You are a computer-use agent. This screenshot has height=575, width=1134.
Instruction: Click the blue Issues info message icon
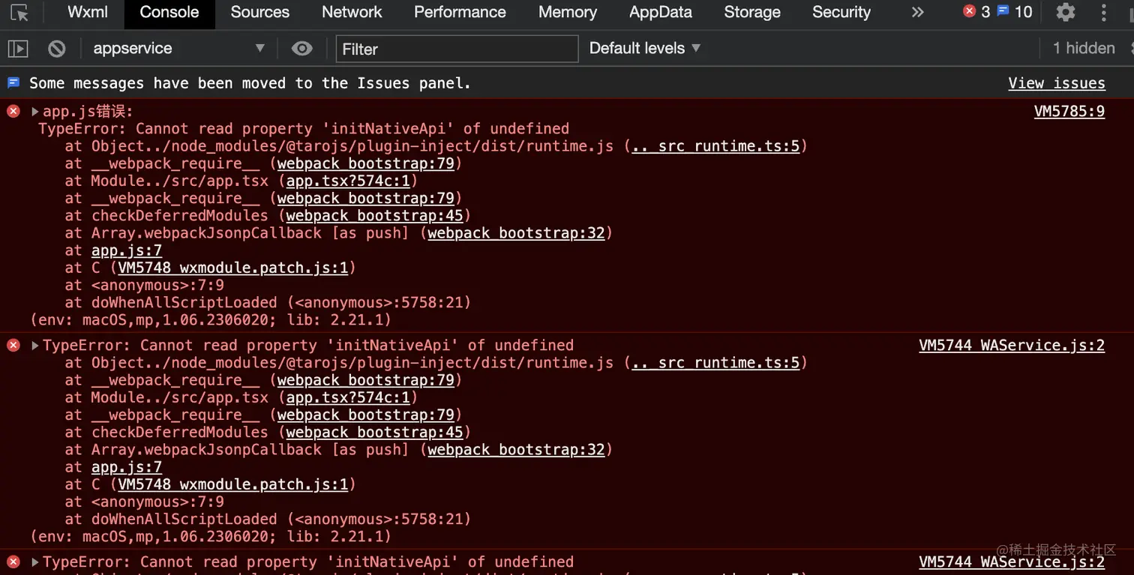pyautogui.click(x=13, y=82)
